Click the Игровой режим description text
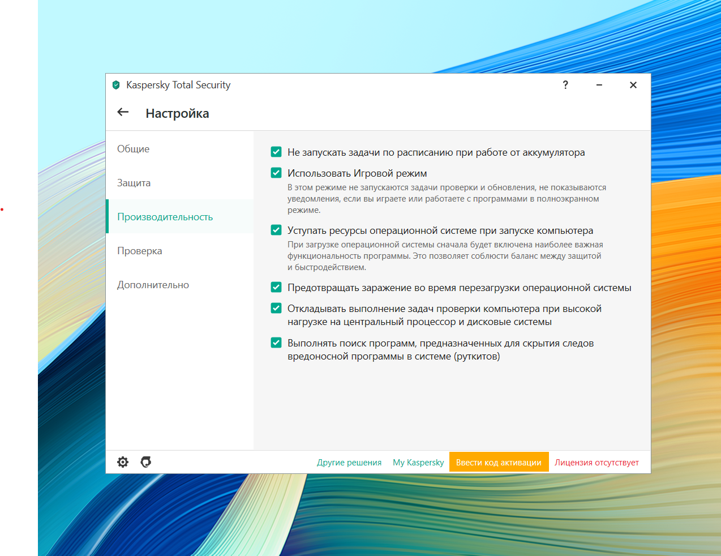The height and width of the screenshot is (556, 721). 447,199
